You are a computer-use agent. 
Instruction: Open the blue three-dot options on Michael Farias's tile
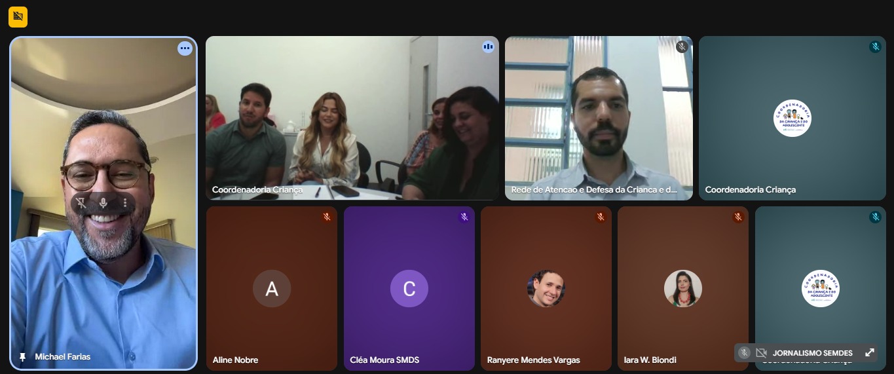(x=185, y=48)
